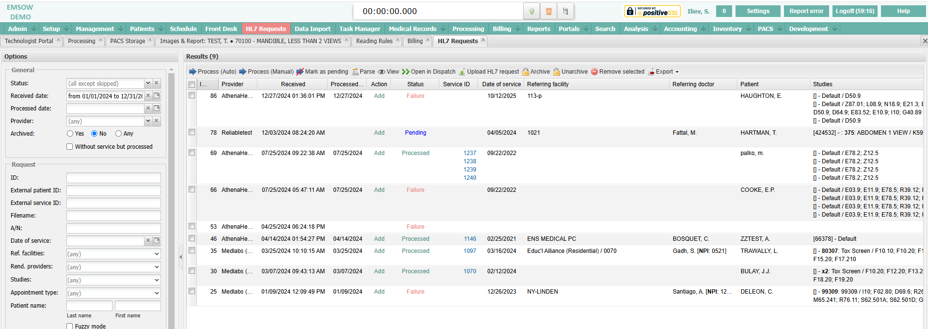Check the box for request 78 row
The width and height of the screenshot is (928, 329).
coord(192,132)
